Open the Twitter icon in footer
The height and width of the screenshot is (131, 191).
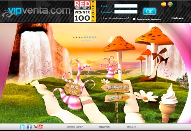(x=22, y=127)
